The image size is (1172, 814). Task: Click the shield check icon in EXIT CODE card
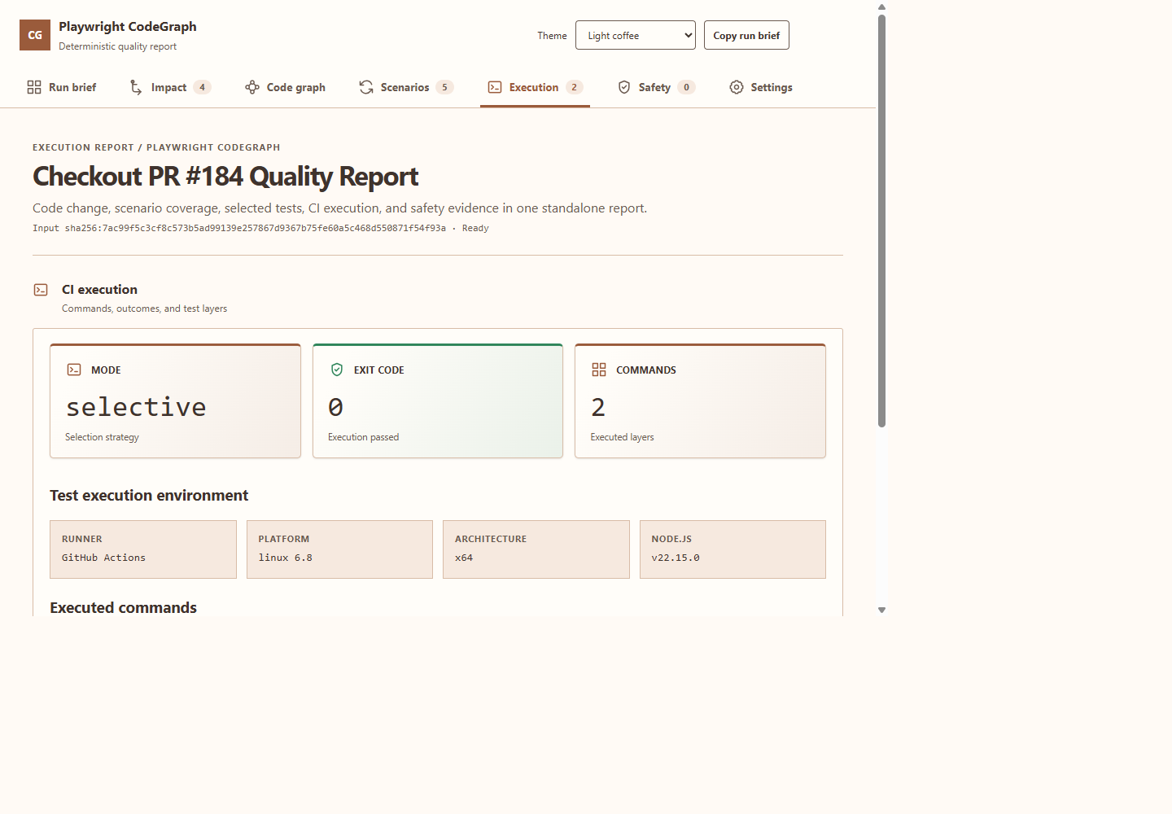click(x=337, y=370)
